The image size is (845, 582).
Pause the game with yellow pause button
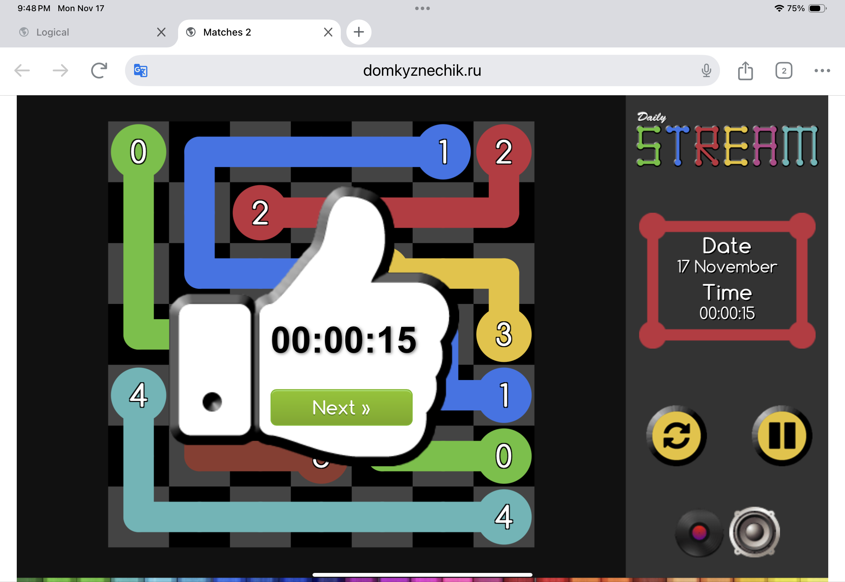[x=782, y=435]
